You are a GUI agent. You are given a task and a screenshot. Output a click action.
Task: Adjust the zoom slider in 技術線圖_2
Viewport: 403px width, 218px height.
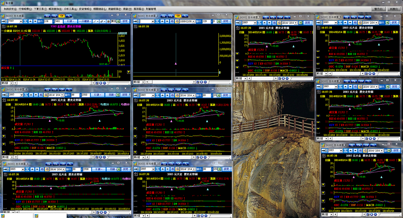coord(219,82)
